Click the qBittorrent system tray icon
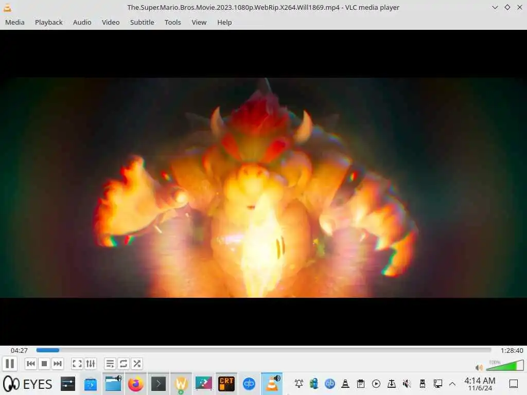This screenshot has width=527, height=395. pos(330,384)
